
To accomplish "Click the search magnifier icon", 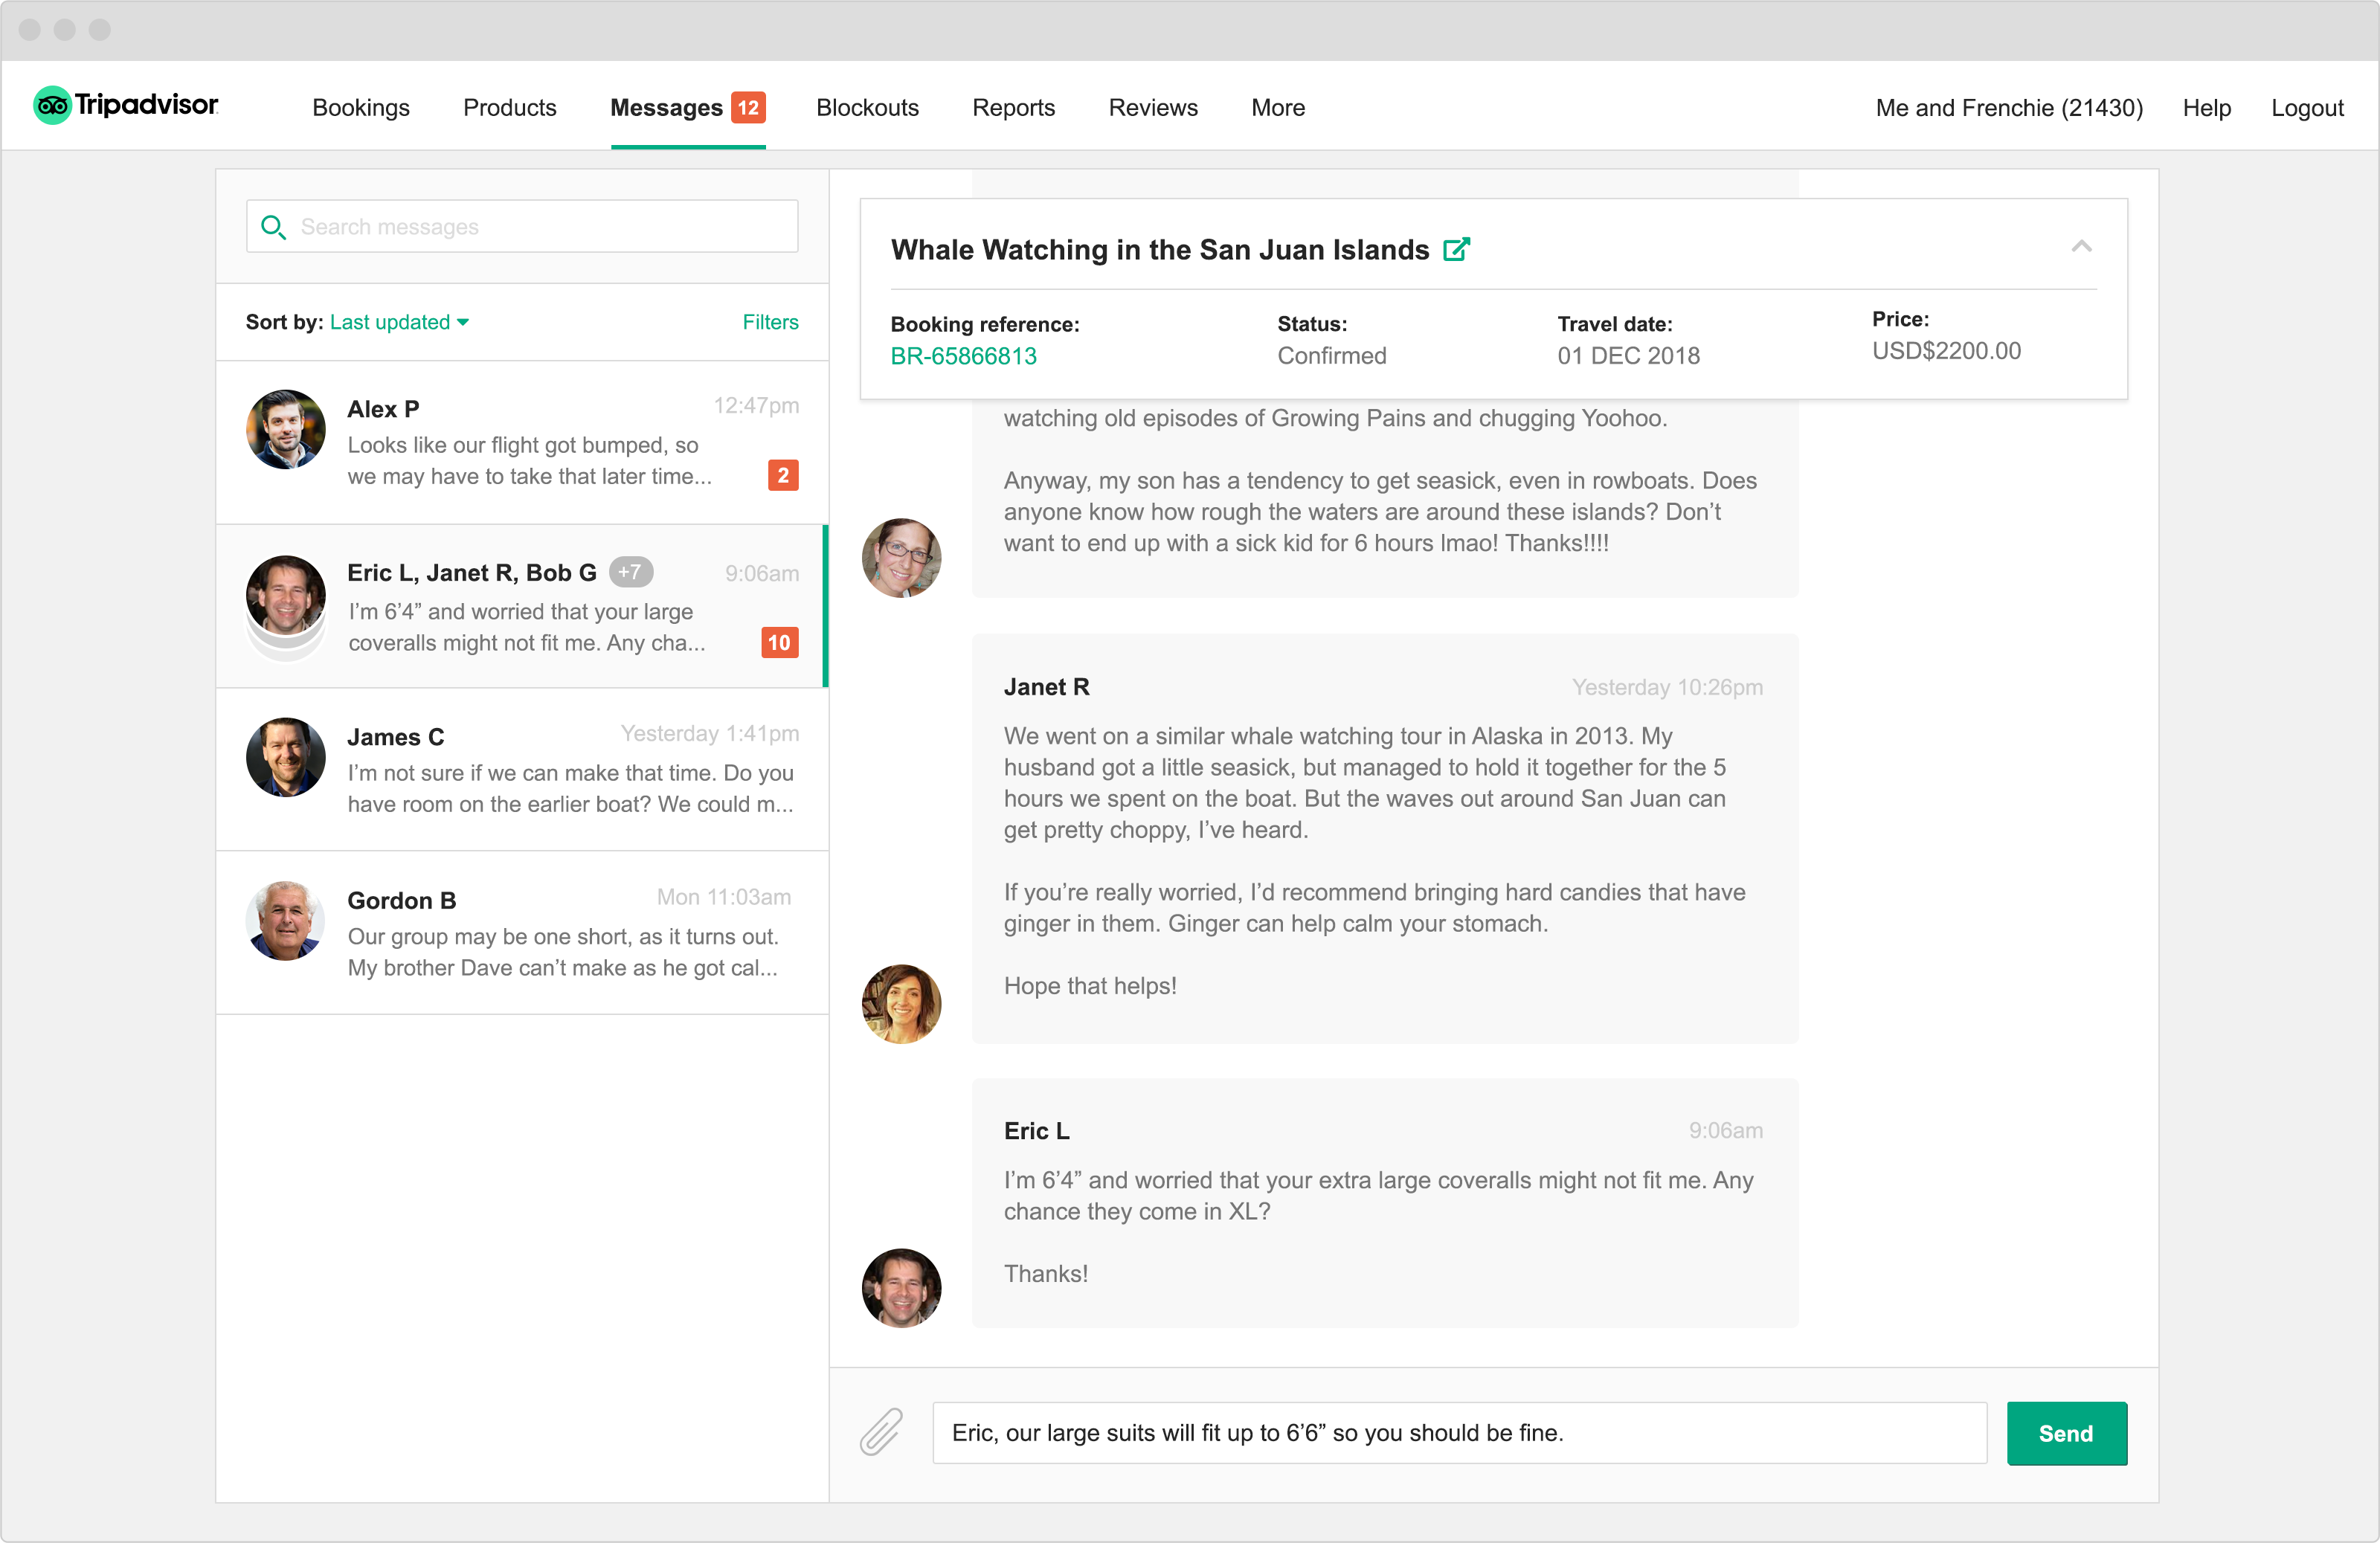I will click(x=272, y=227).
